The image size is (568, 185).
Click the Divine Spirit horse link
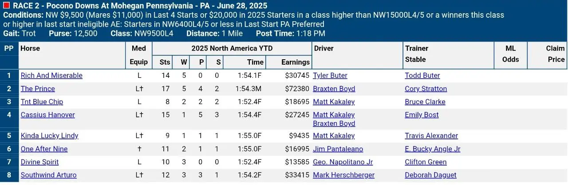click(x=39, y=162)
